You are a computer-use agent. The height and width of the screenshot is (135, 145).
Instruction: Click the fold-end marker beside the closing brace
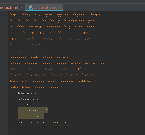click(8, 128)
